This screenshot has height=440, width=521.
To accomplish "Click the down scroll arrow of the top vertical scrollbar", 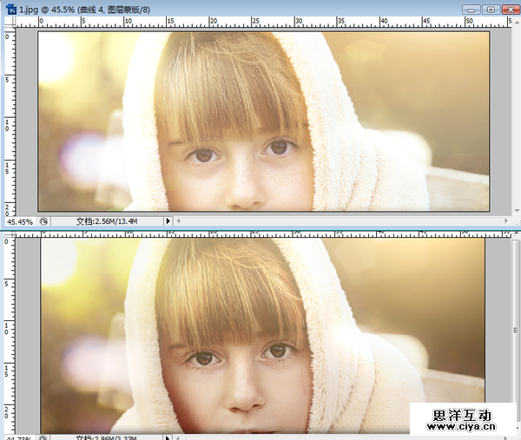I will click(517, 211).
